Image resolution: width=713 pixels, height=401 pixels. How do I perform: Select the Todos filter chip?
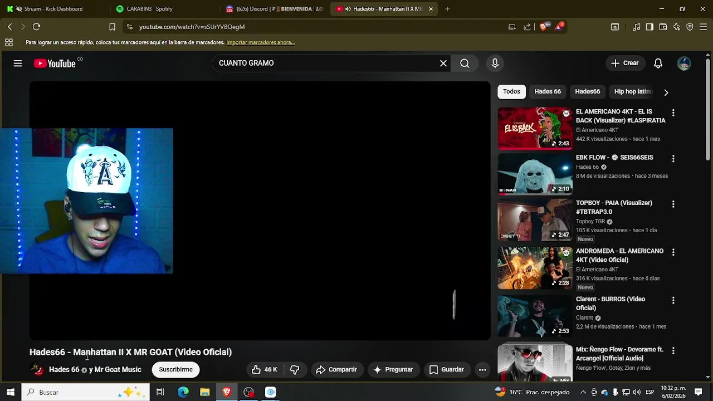pyautogui.click(x=511, y=91)
